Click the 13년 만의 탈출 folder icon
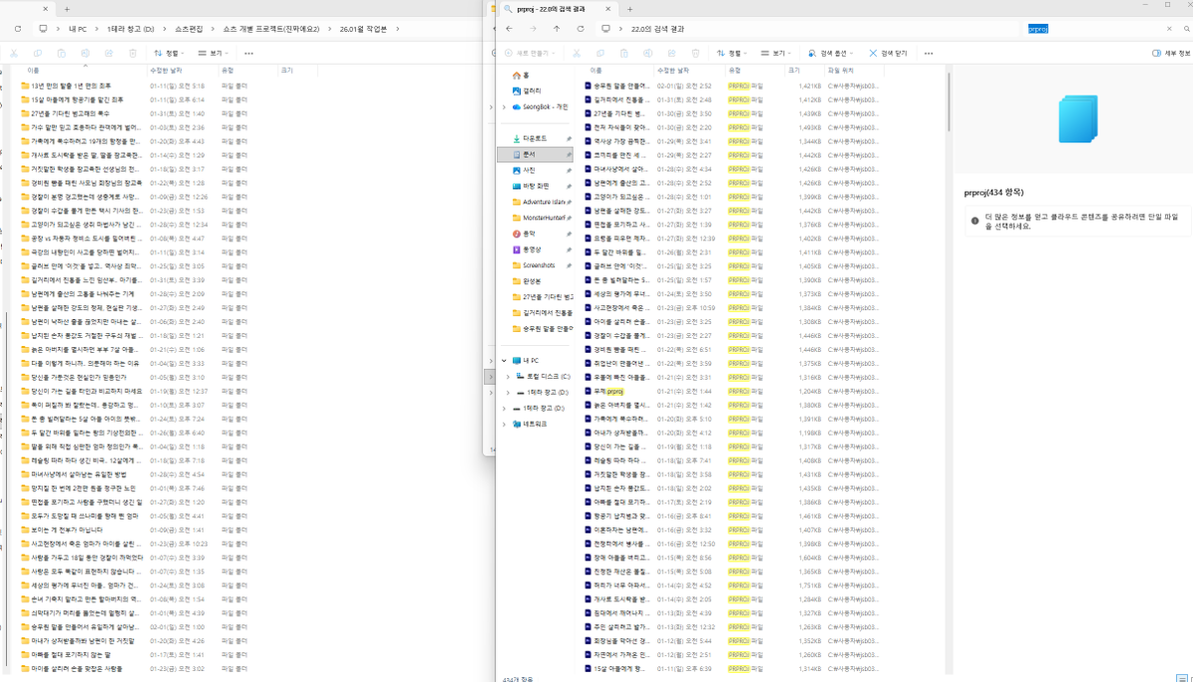The image size is (1193, 682). tap(26, 86)
